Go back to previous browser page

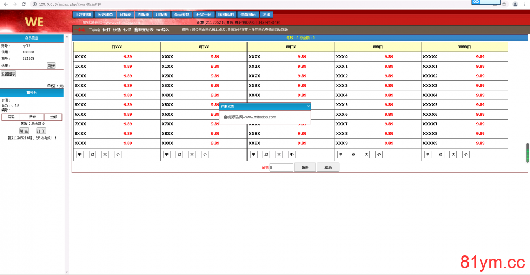[x=5, y=4]
